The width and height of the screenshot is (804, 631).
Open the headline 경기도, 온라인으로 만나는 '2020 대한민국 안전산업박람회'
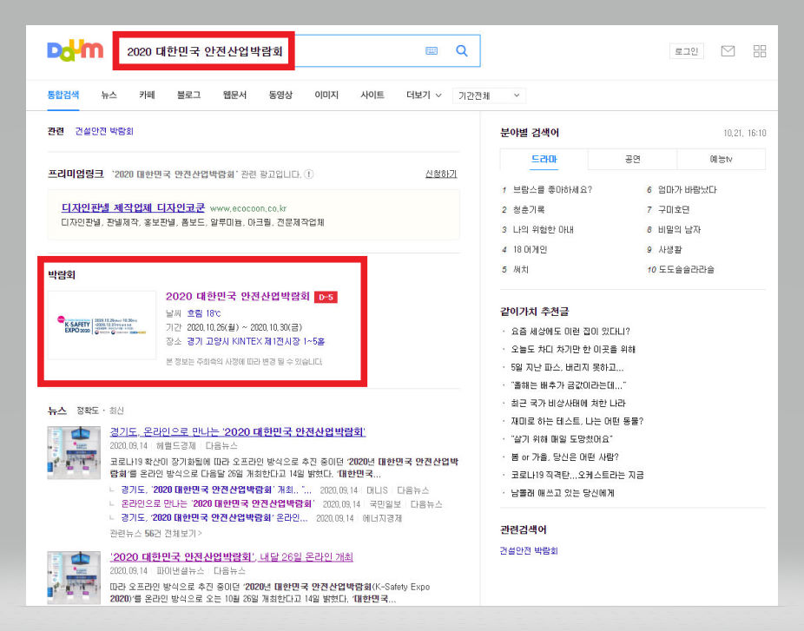click(237, 431)
